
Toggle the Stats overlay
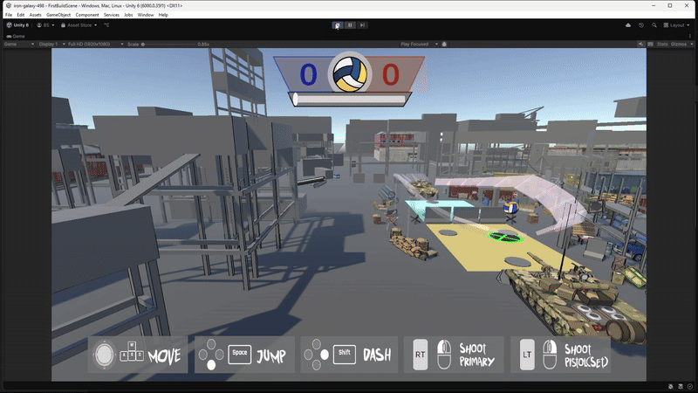662,45
